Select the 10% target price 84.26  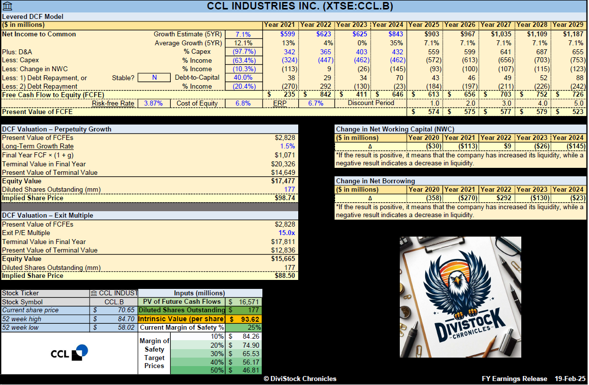244,337
